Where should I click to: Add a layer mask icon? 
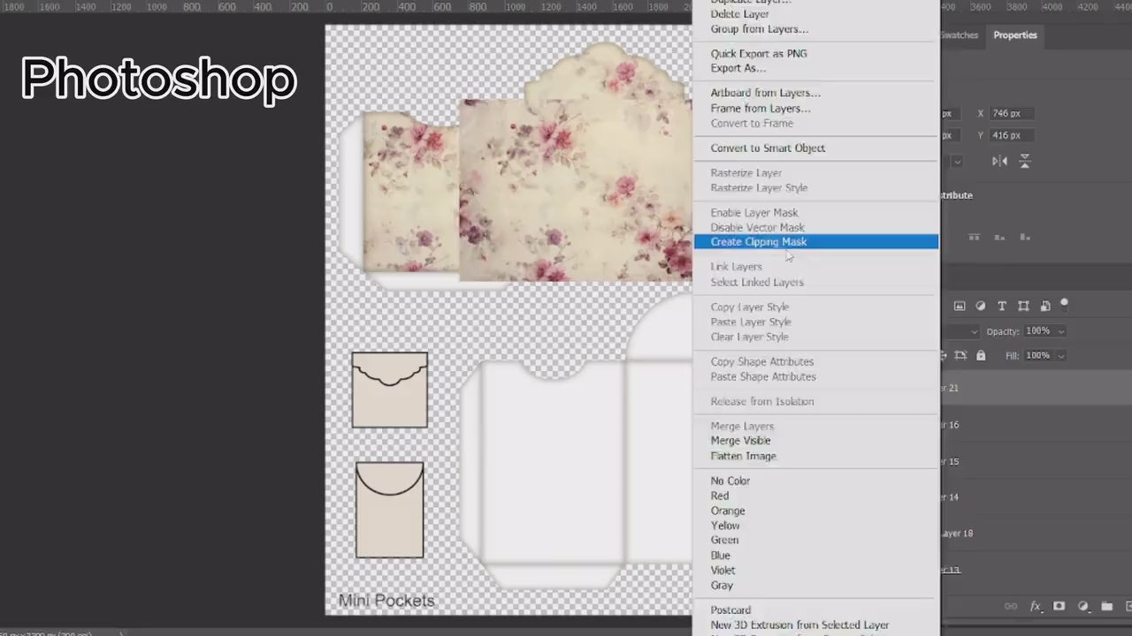click(1059, 607)
